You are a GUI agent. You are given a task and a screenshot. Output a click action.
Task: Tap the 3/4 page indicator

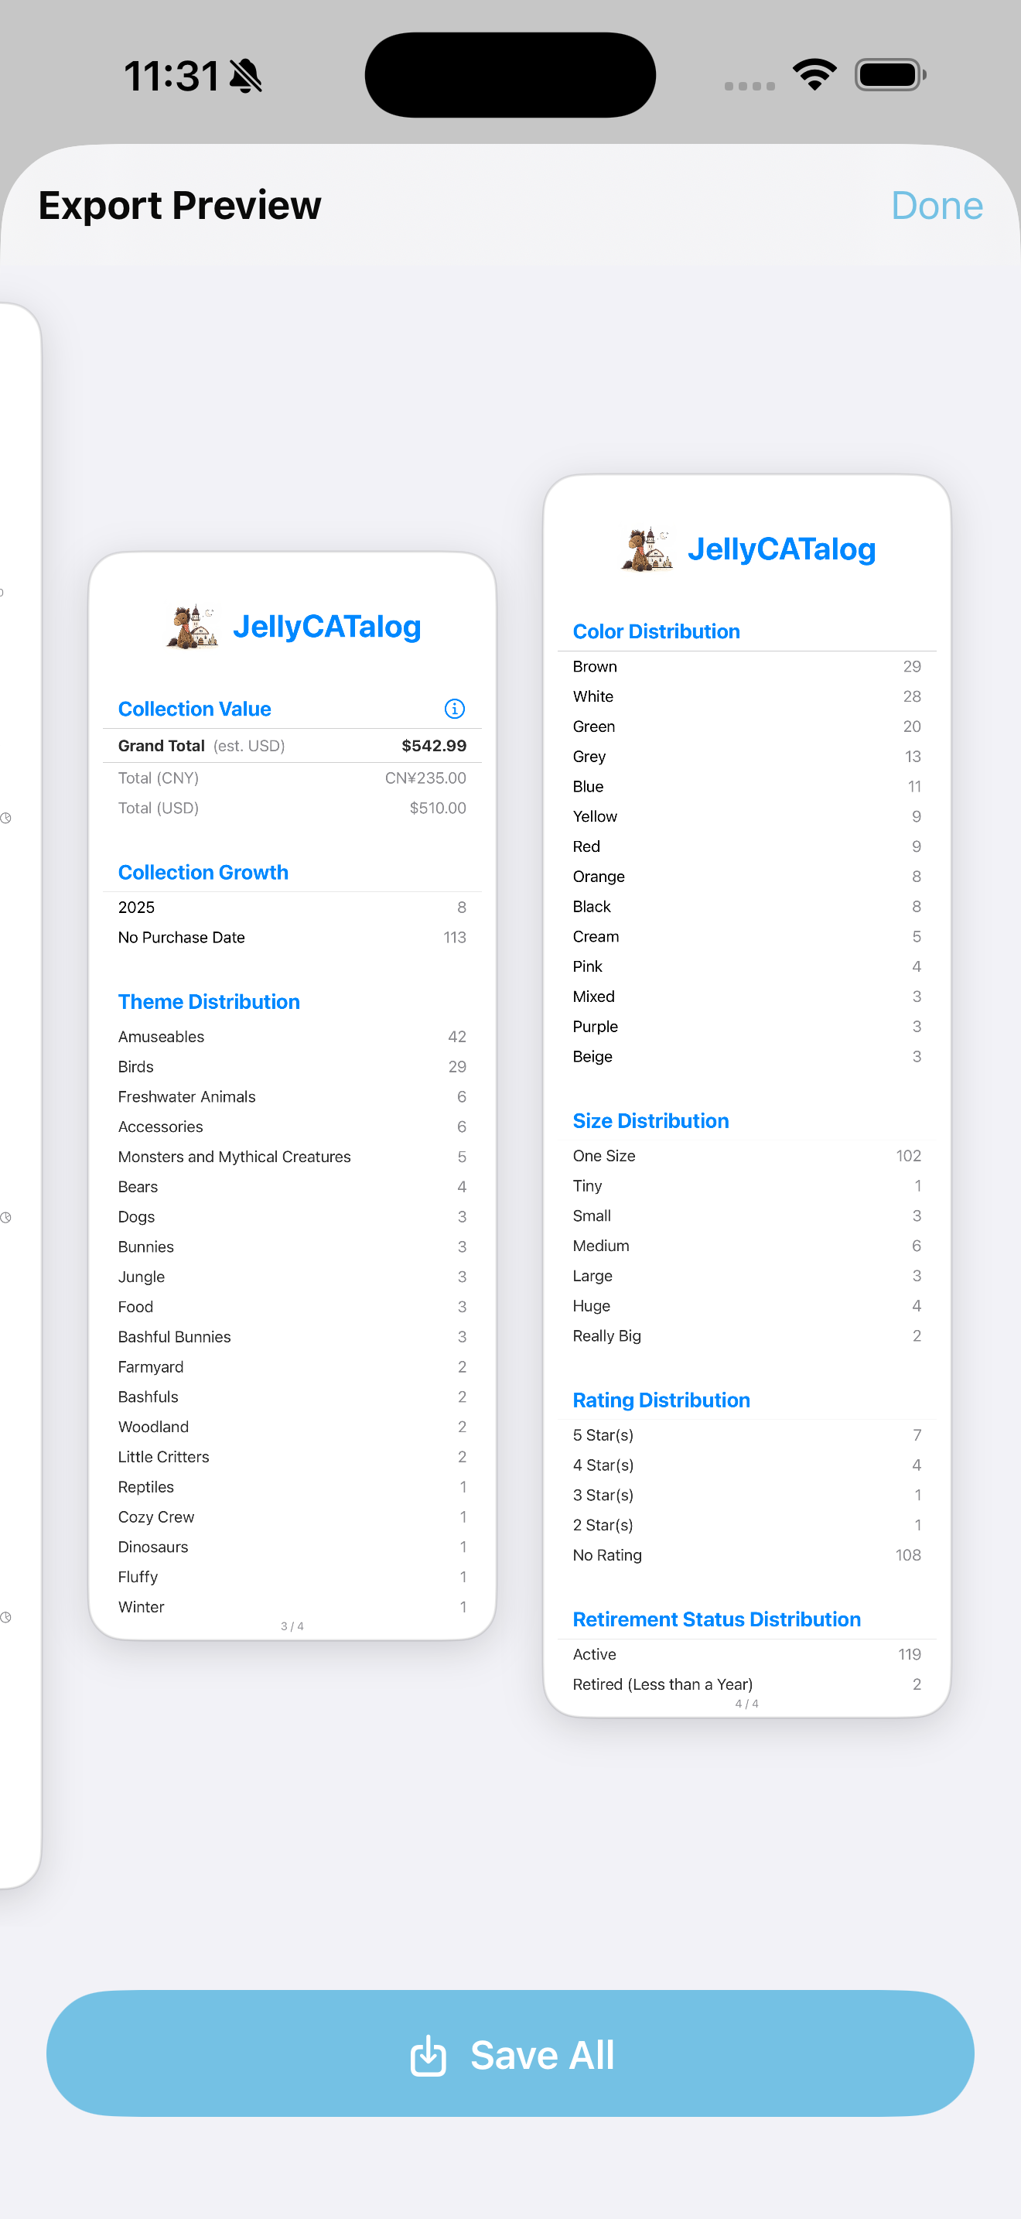292,1625
